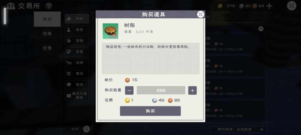Select the 999 quantity input field
The height and width of the screenshot is (135, 301).
161,90
